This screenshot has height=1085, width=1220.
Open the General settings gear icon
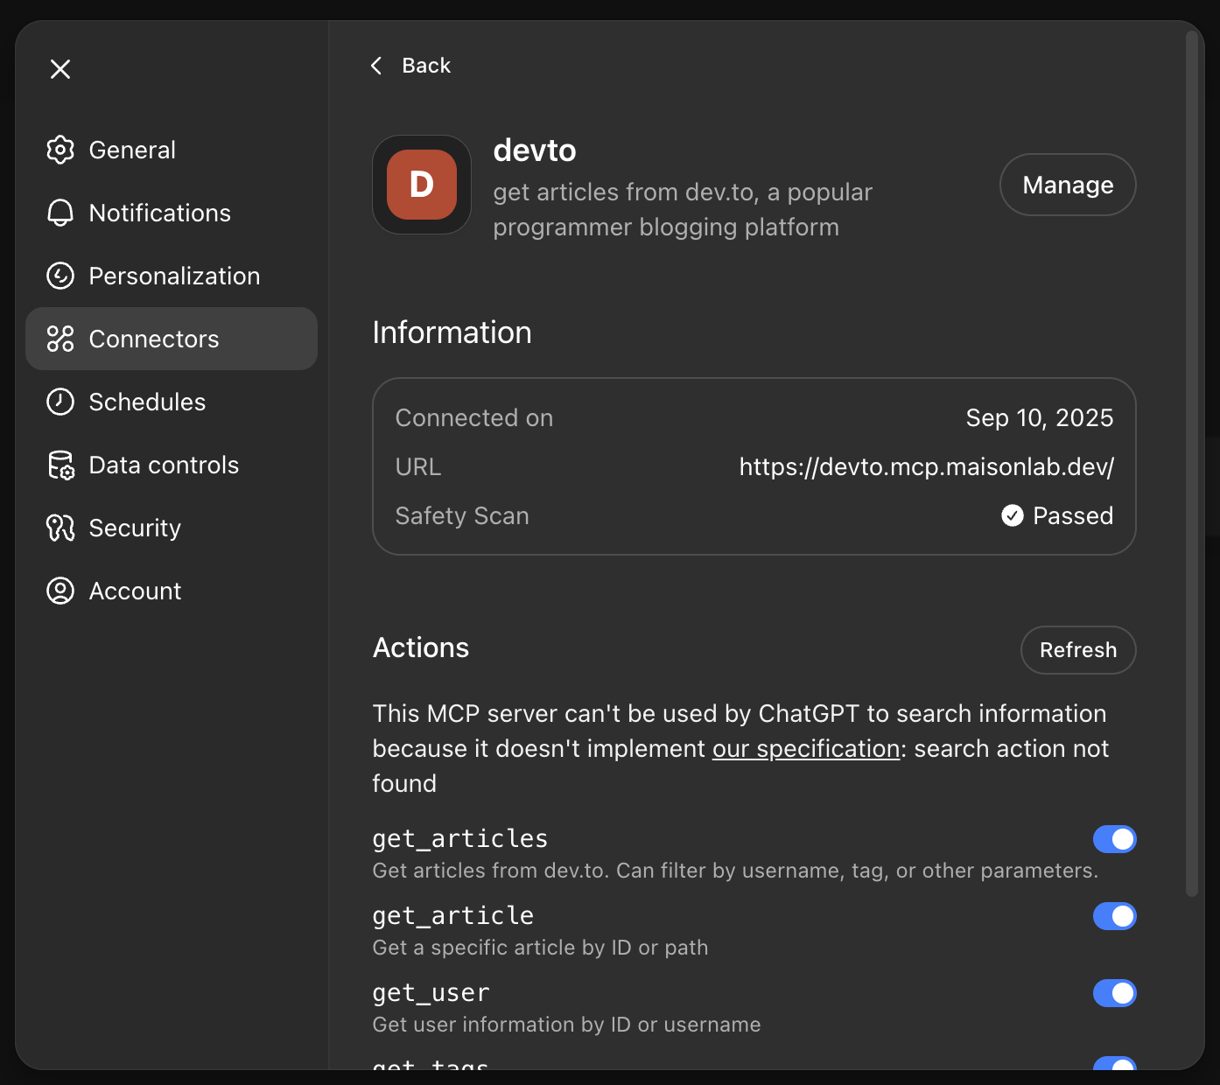[60, 150]
